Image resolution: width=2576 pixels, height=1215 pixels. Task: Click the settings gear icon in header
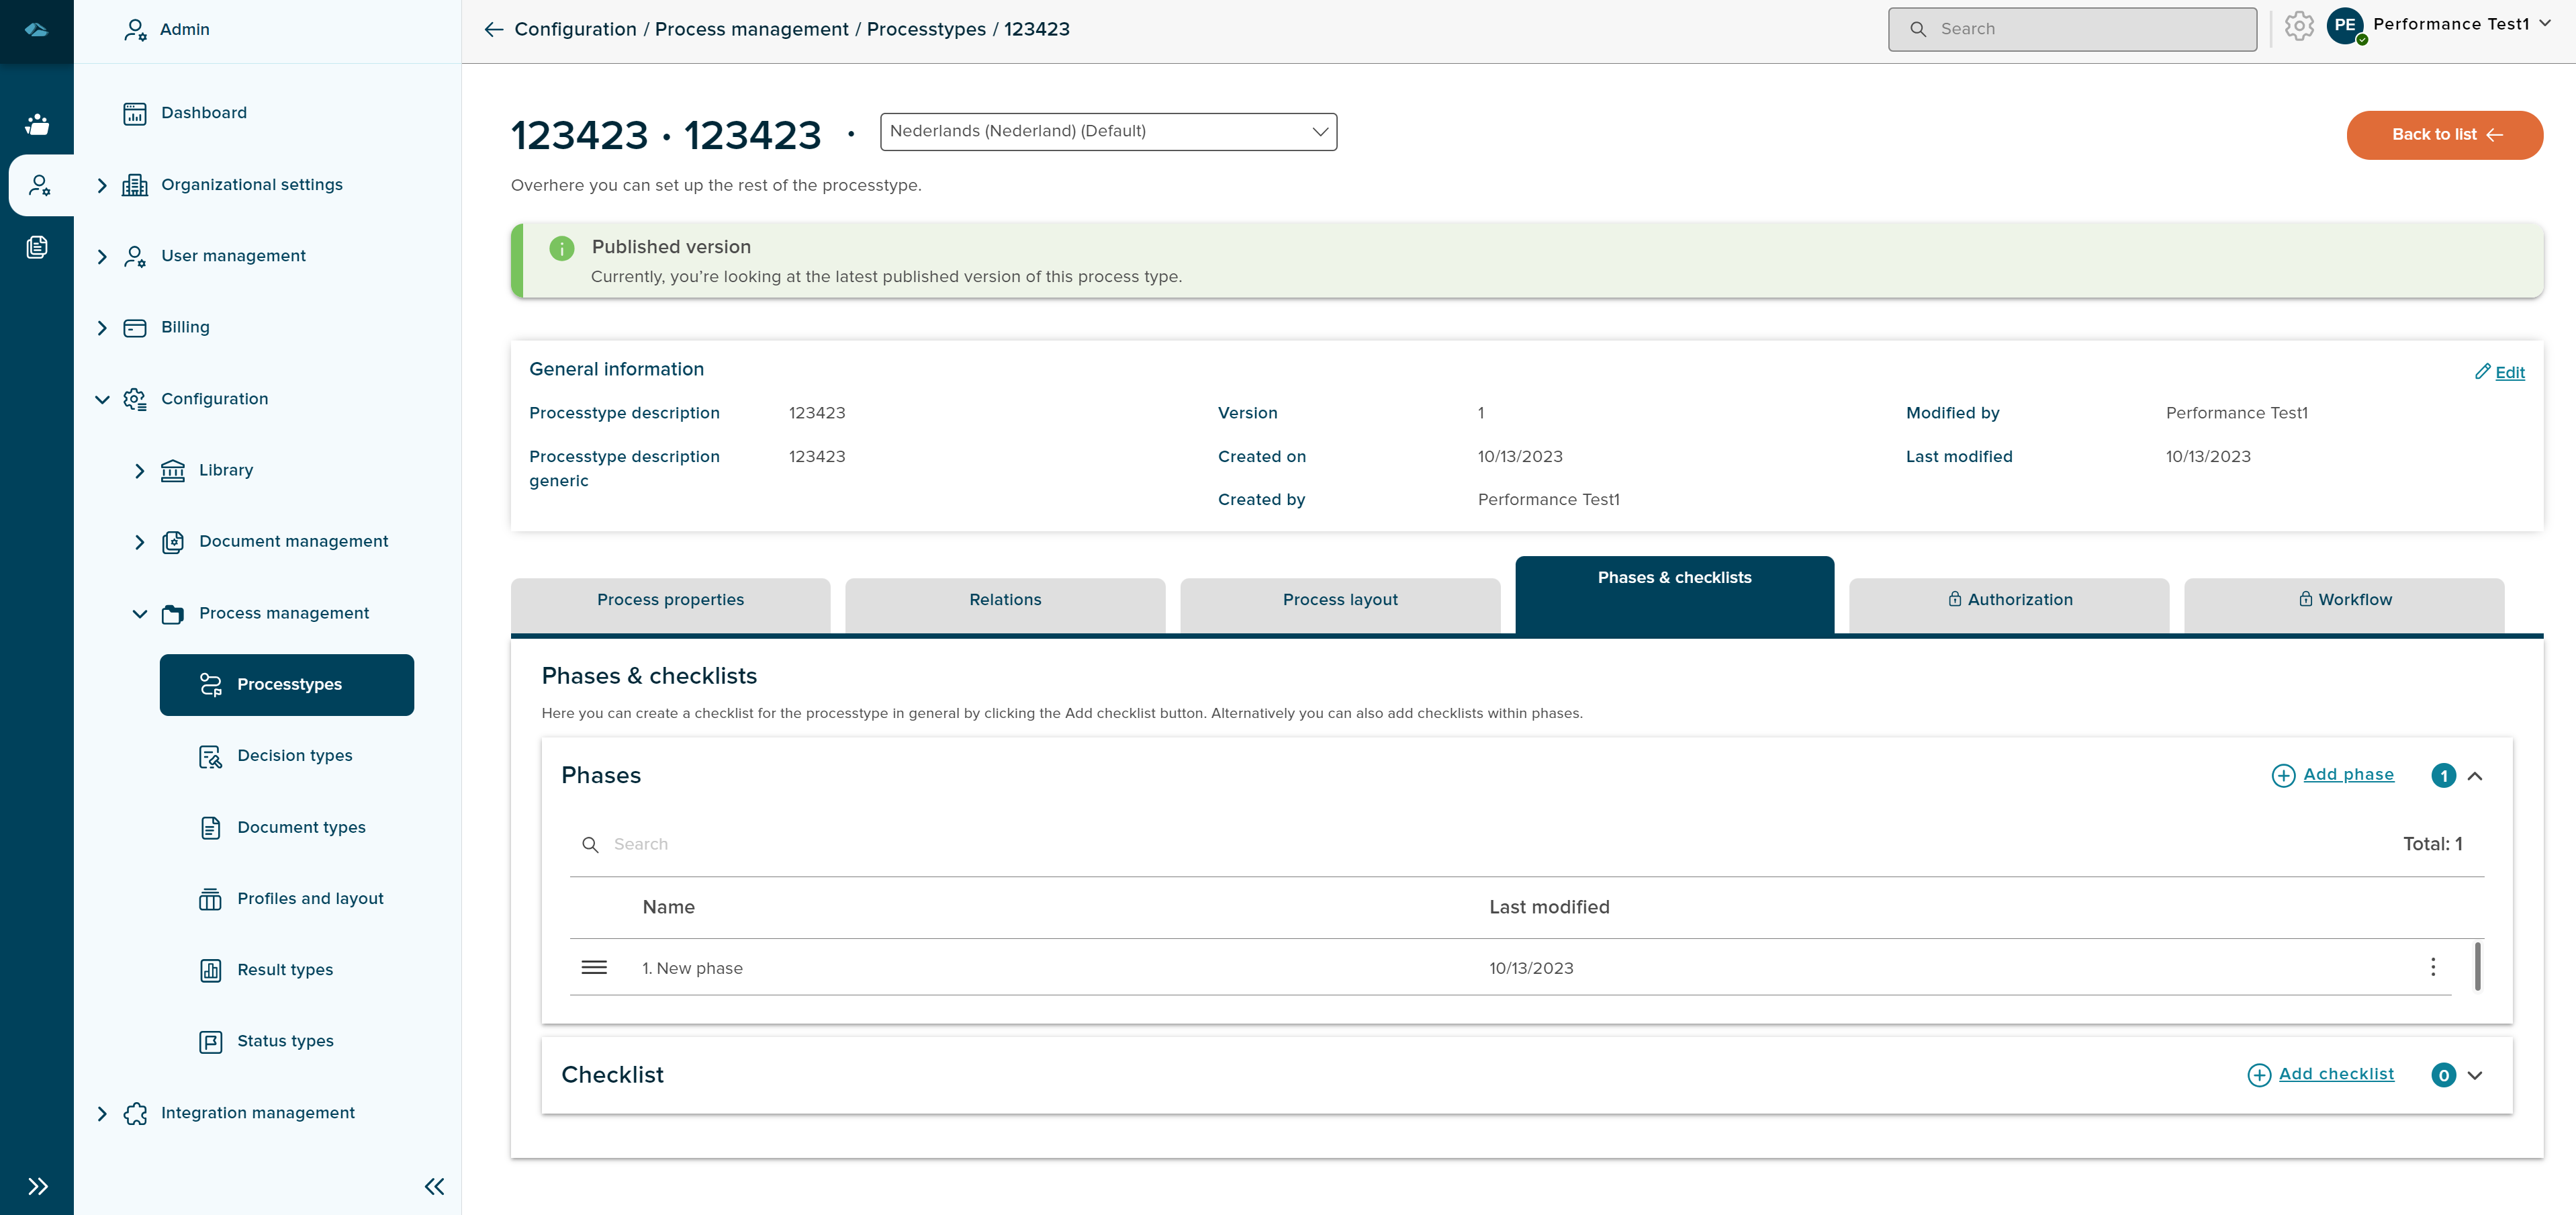click(2298, 27)
